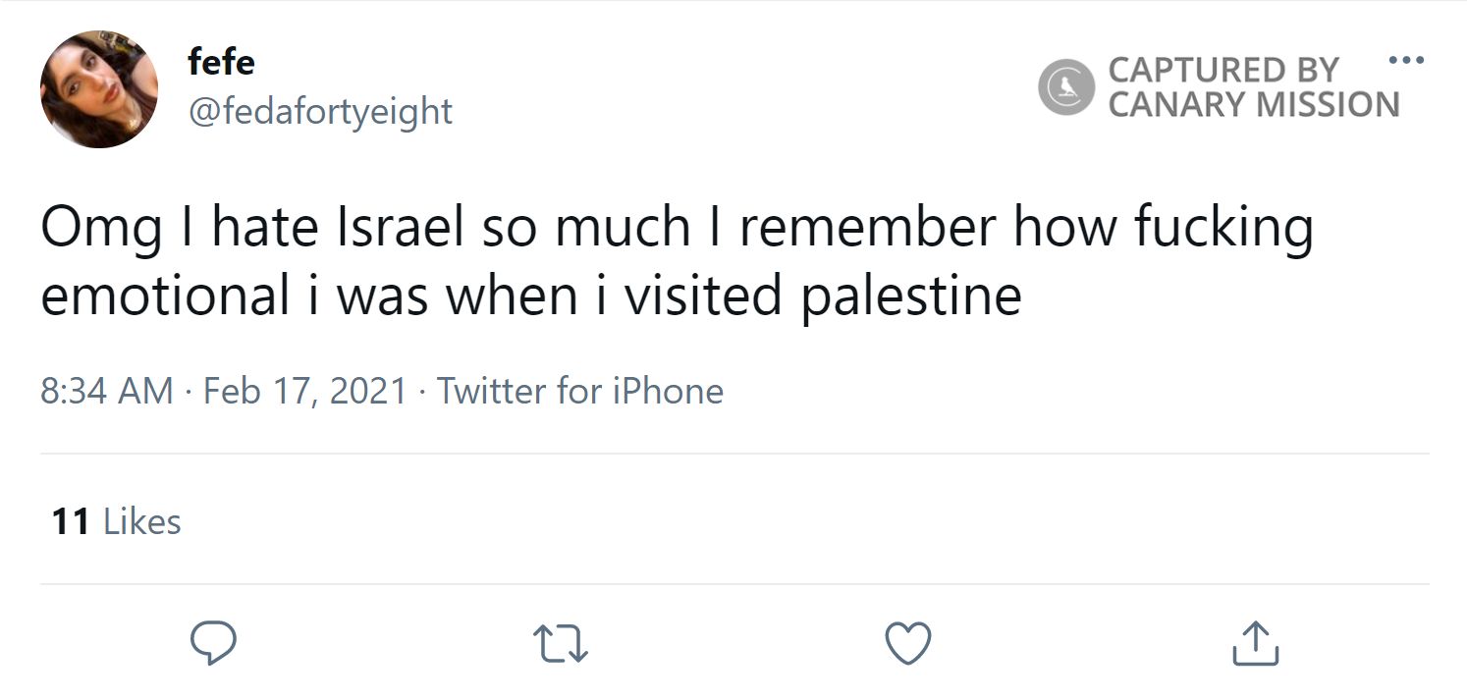The height and width of the screenshot is (700, 1467).
Task: Click the "CANARY MISSION" watermark text
Action: pyautogui.click(x=1254, y=104)
